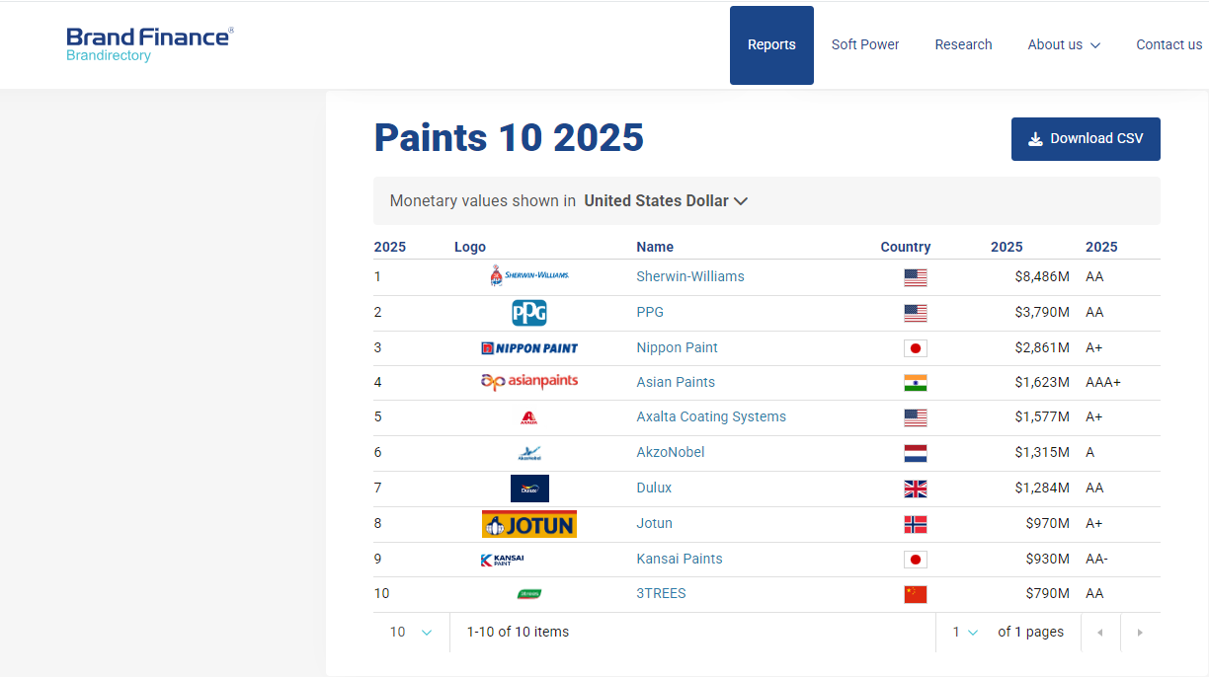Open the items-per-page dropdown showing 10
The width and height of the screenshot is (1209, 677).
pos(411,632)
